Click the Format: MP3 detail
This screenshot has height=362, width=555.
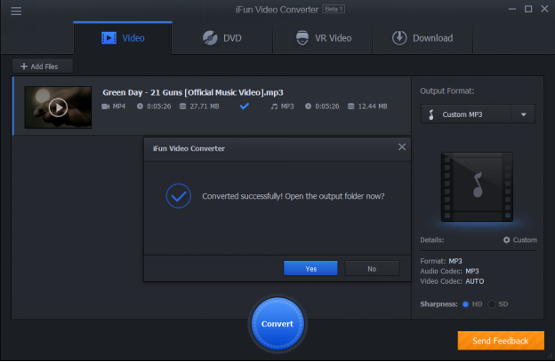441,261
